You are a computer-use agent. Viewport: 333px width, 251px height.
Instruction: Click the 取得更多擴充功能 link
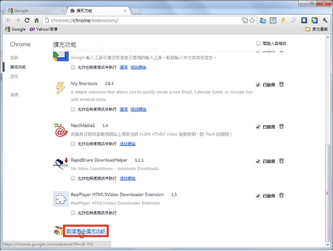click(x=86, y=231)
